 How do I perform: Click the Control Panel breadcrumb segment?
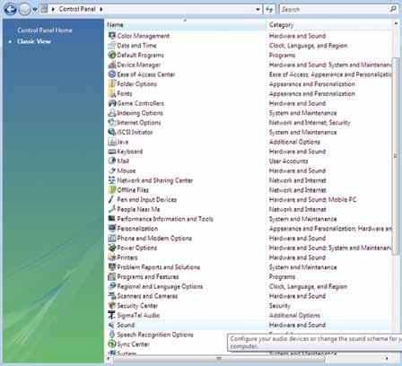[x=77, y=9]
